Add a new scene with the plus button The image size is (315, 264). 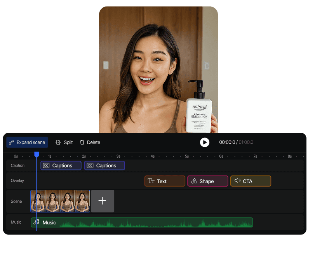click(102, 201)
